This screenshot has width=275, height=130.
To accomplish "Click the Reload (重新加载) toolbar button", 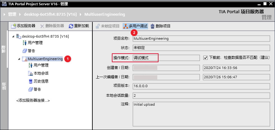I will tap(79, 26).
